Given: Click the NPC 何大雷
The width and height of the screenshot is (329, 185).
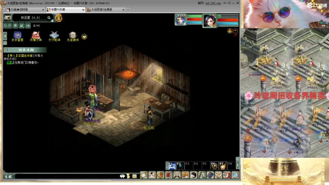Looking at the screenshot, I should click(89, 112).
